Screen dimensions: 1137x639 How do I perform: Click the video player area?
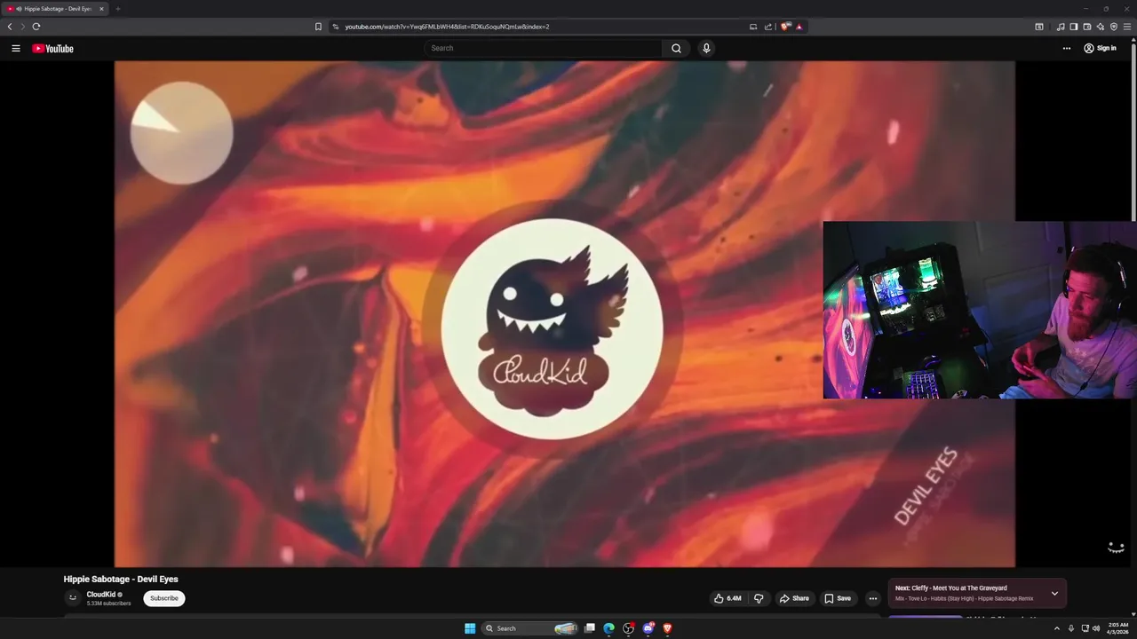pos(564,313)
